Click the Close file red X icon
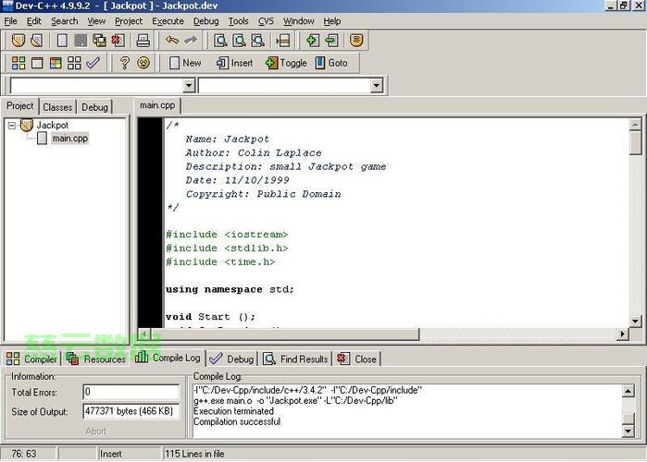Viewport: 647px width, 462px height. coord(118,40)
